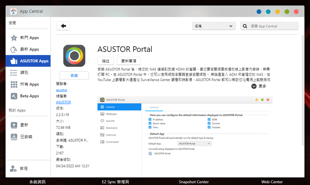The image size is (310, 185).
Task: Expand the description with 更多
Action: [x=259, y=86]
